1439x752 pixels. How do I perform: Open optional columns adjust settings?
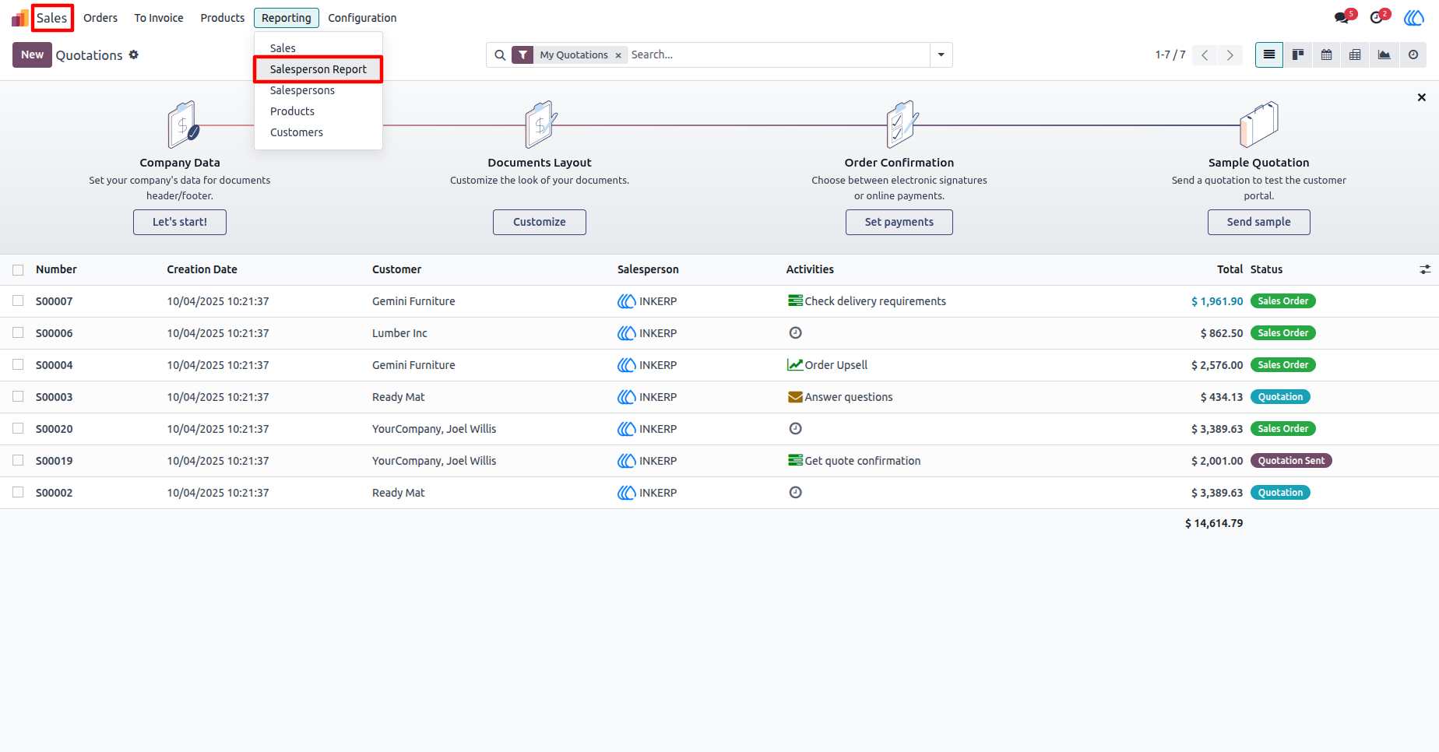pos(1425,269)
